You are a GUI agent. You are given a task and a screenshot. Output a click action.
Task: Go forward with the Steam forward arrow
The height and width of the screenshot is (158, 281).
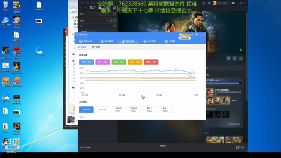pyautogui.click(x=85, y=8)
